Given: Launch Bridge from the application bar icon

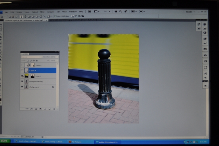Looking at the screenshot, I should point(90,11).
